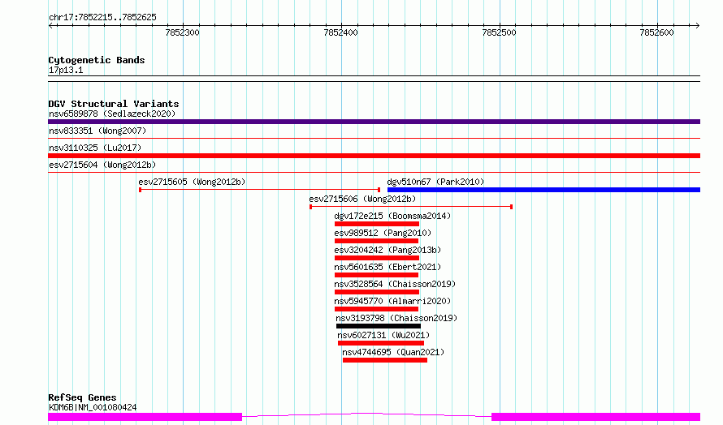Open the dgv172e215 (Boomsma2014) label
This screenshot has width=723, height=425.
point(392,216)
